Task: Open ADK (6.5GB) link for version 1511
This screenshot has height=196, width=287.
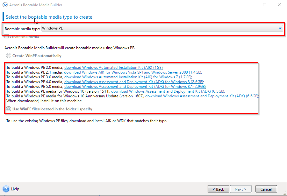Action: (168, 91)
